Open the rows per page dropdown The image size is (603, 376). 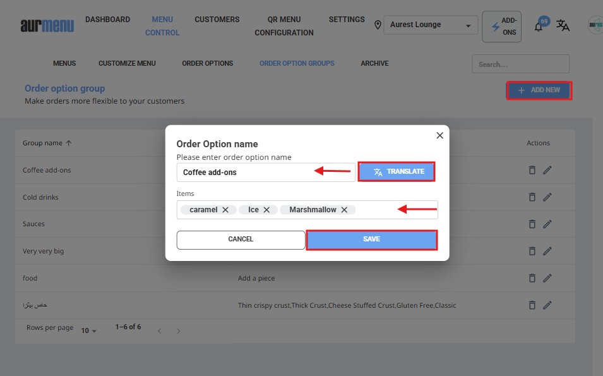89,331
